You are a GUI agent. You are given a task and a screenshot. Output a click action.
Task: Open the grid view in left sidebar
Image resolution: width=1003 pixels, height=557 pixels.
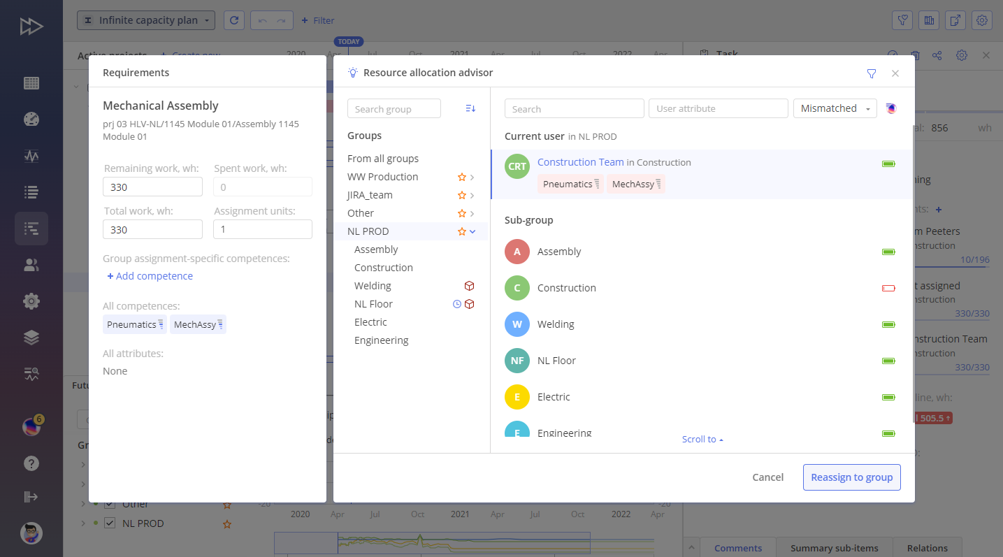(x=31, y=83)
